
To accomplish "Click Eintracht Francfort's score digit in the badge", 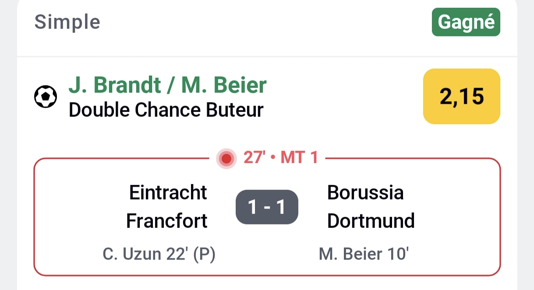I will point(253,207).
